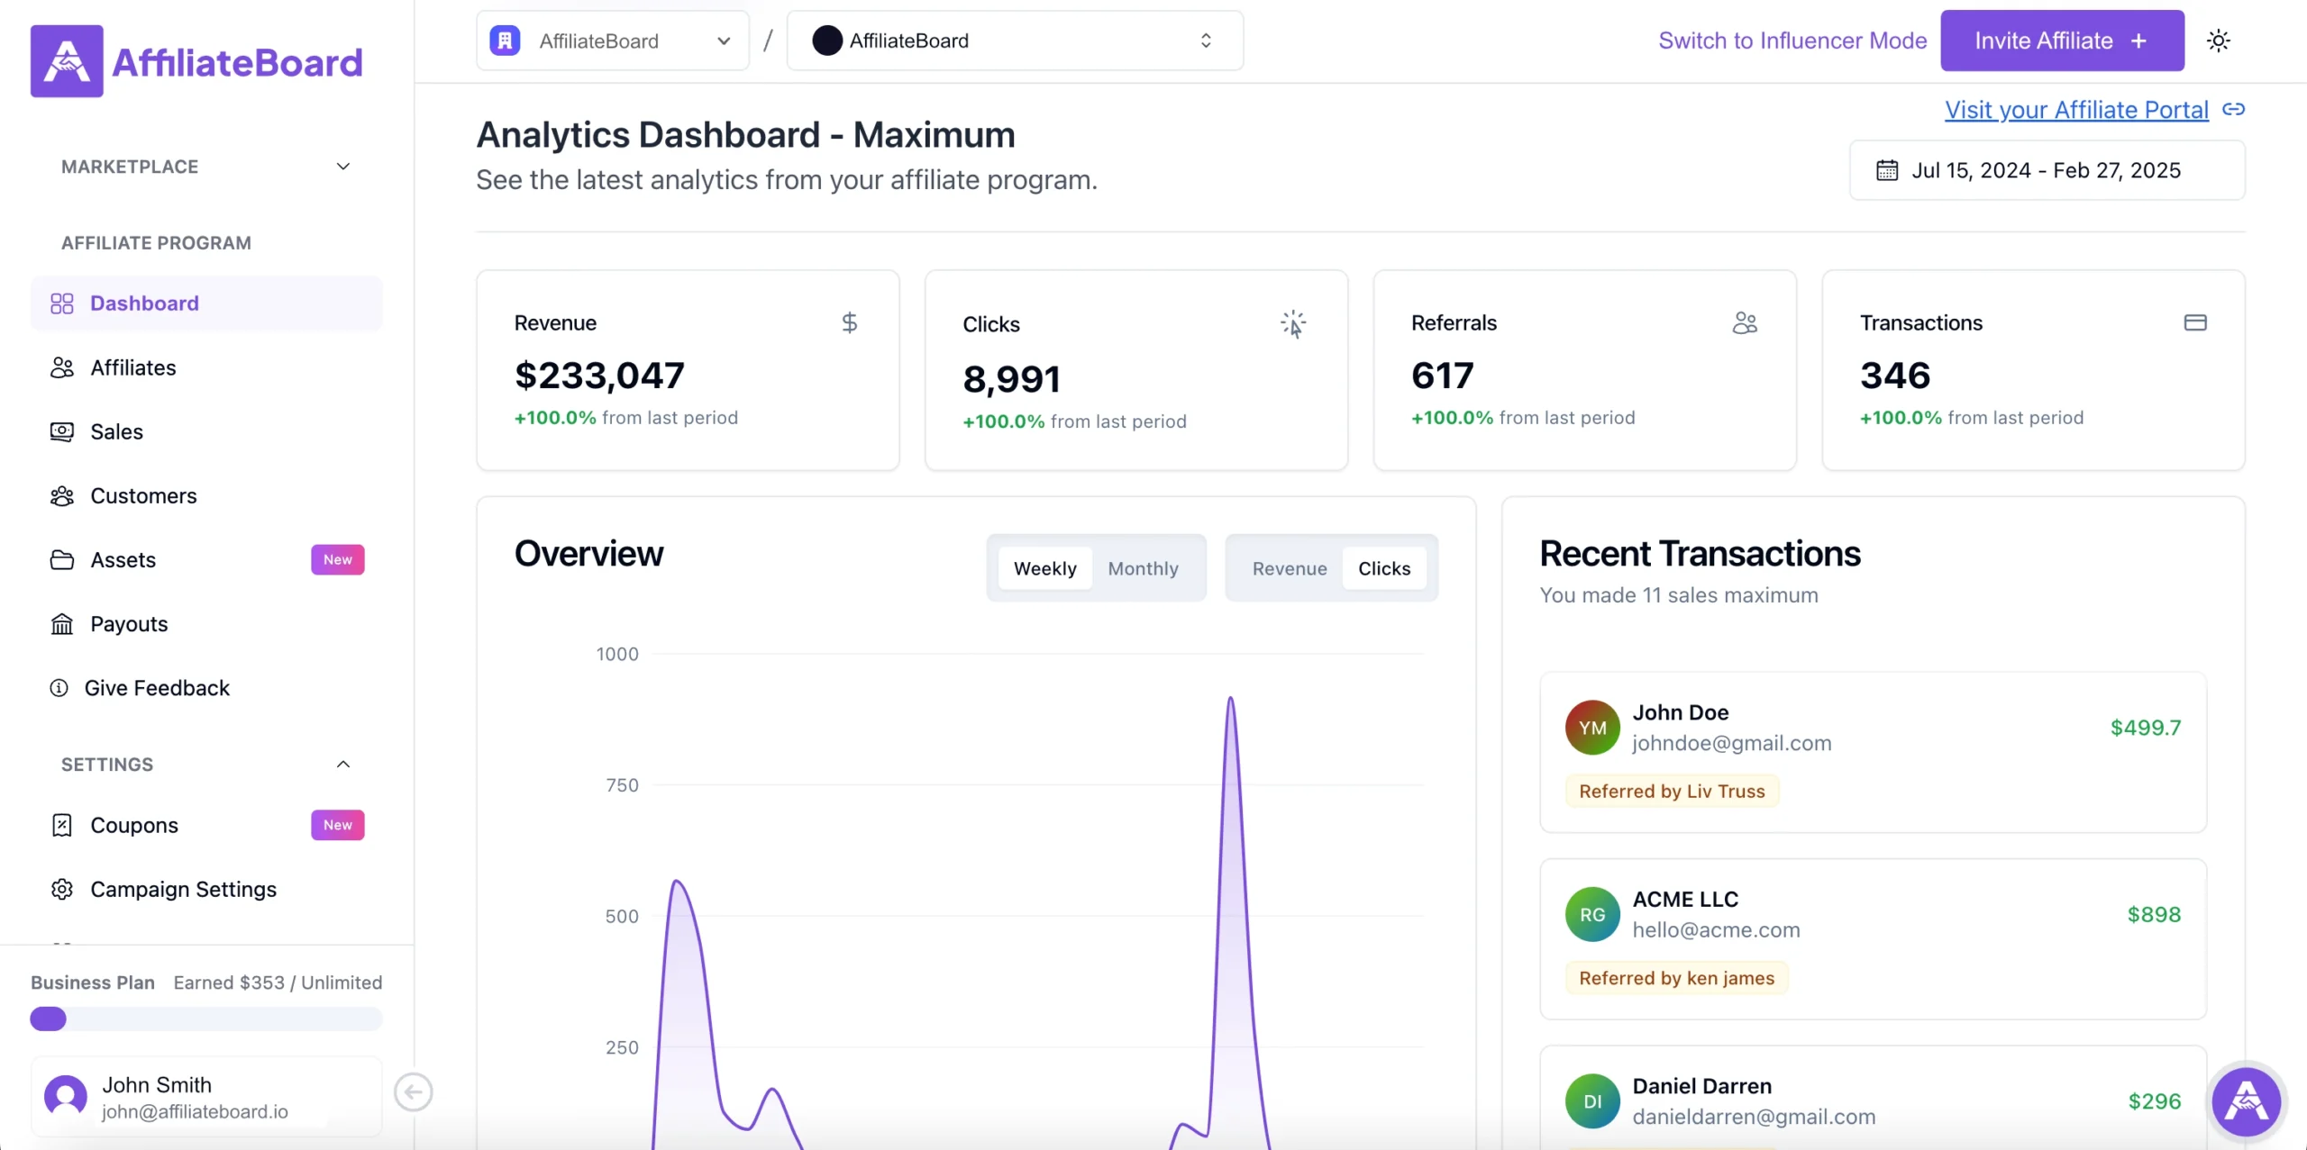Image resolution: width=2307 pixels, height=1150 pixels.
Task: Click the YM avatar for John Doe
Action: (x=1592, y=728)
